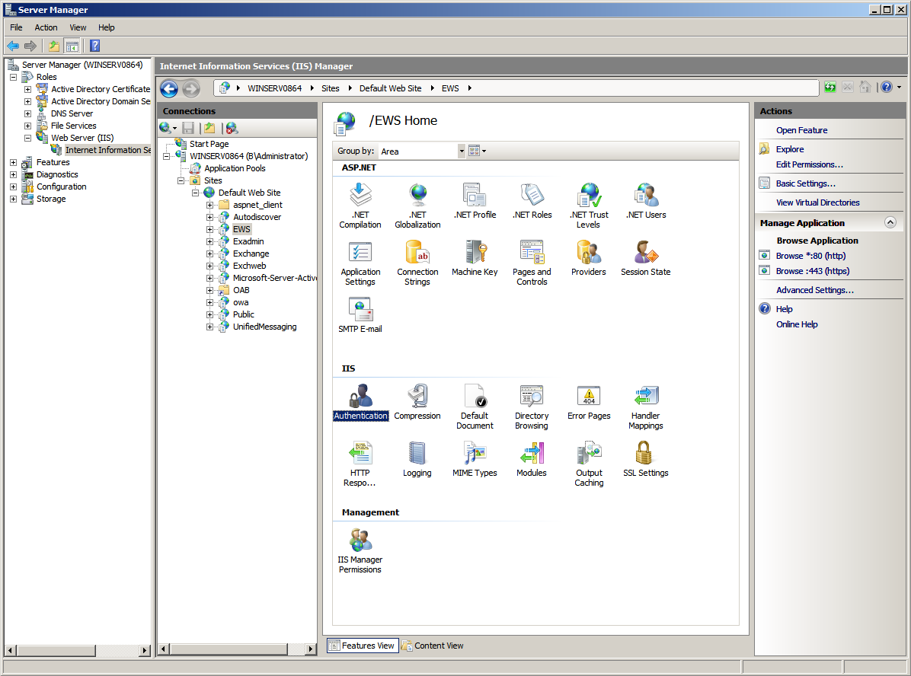Click the IIS navigation Back arrow
This screenshot has width=911, height=676.
[169, 88]
